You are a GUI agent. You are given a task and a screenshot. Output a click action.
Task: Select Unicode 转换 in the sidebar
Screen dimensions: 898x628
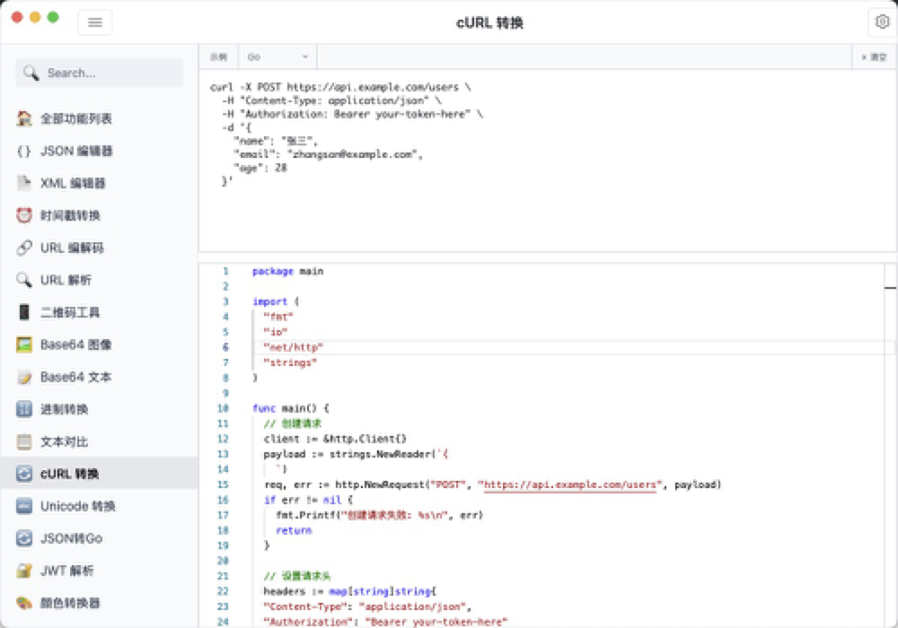click(x=78, y=506)
